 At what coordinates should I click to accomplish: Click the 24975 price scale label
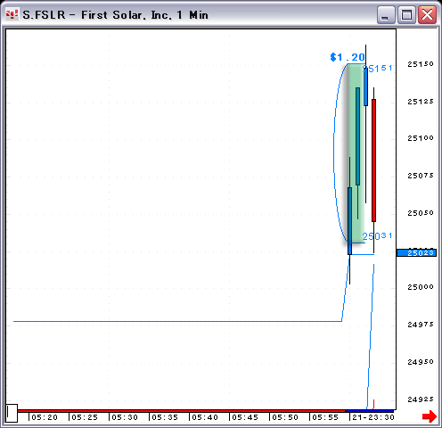pos(421,325)
